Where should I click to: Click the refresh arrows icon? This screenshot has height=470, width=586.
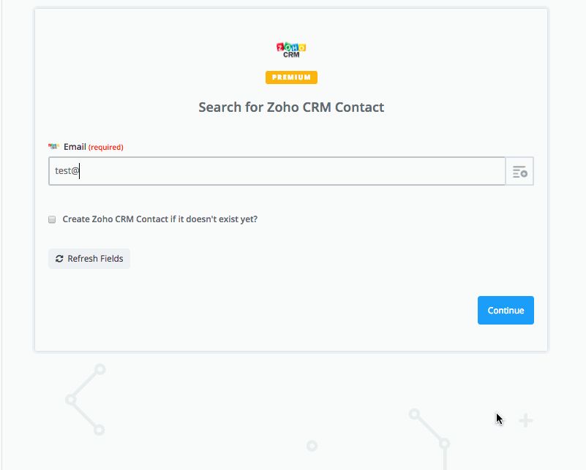[59, 259]
